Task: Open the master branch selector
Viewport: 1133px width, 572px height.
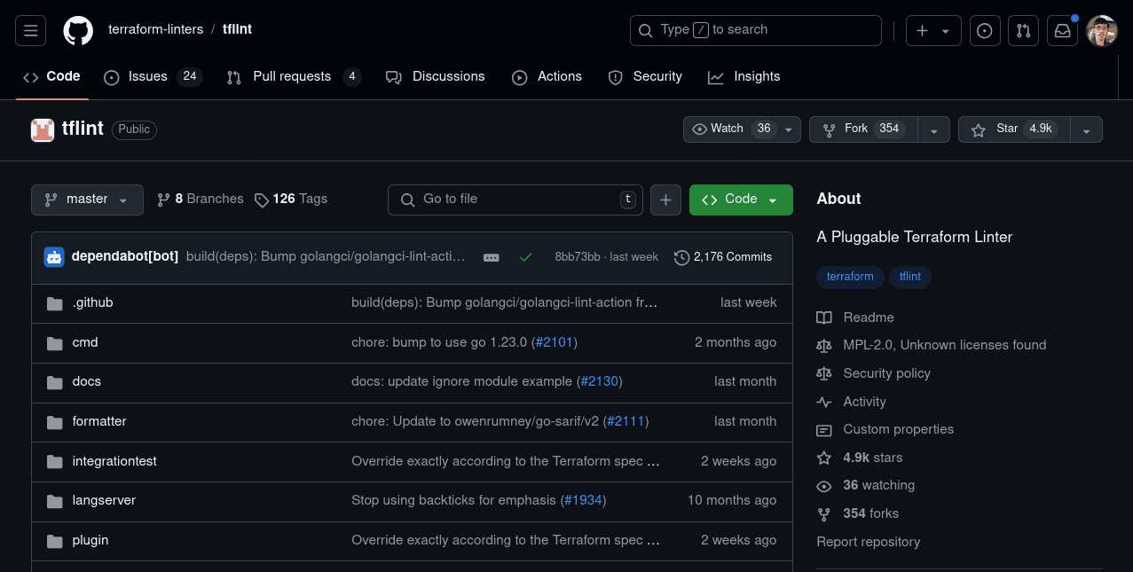Action: tap(87, 200)
